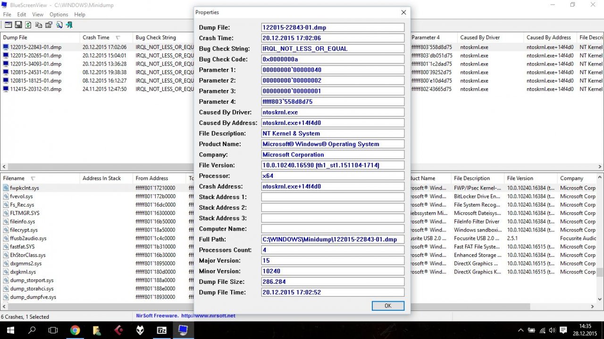The image size is (604, 339).
Task: Click the Advanced Options toolbar icon
Action: (8, 25)
